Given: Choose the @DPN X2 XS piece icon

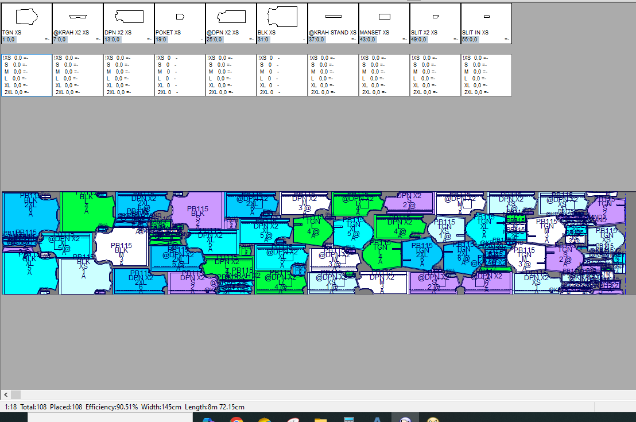Looking at the screenshot, I should click(x=231, y=17).
